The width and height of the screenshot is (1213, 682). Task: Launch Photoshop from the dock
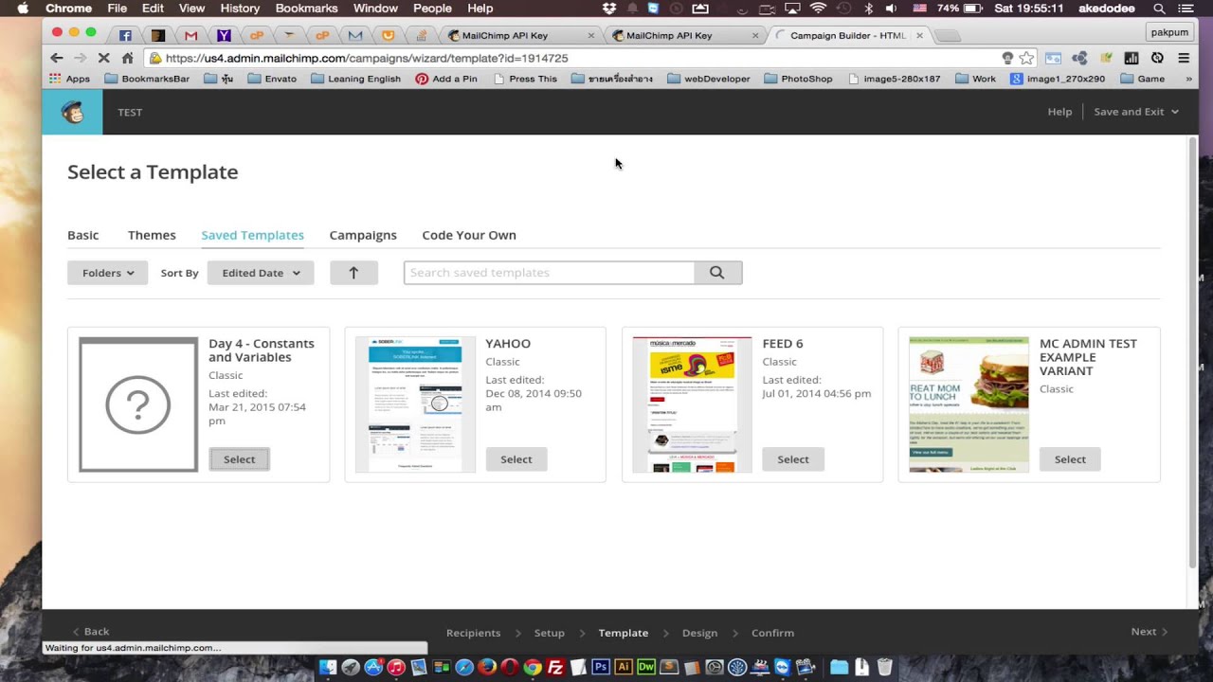pyautogui.click(x=601, y=667)
